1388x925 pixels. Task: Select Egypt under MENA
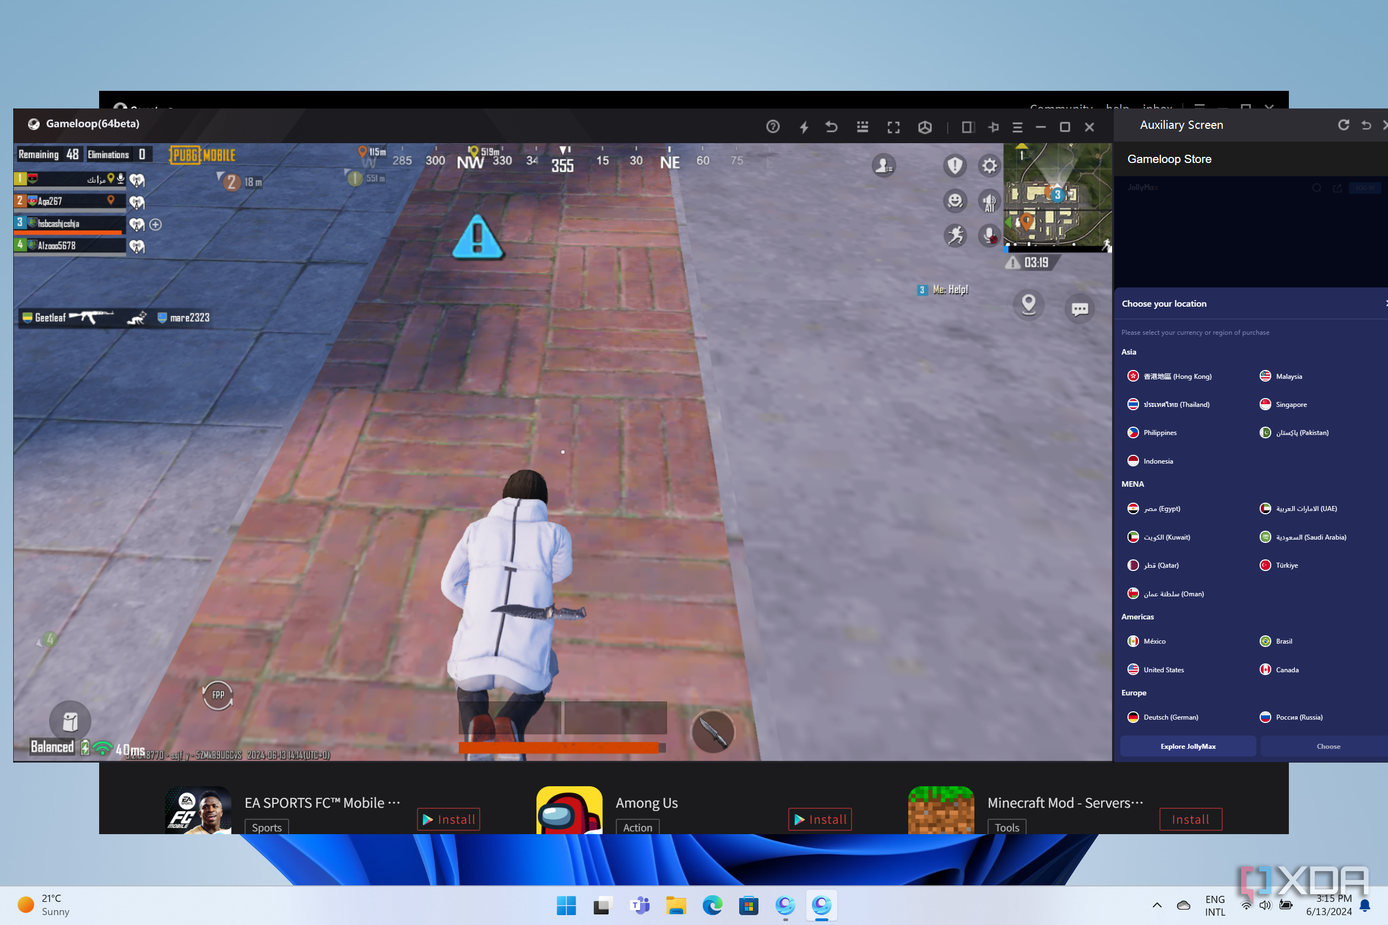1154,509
